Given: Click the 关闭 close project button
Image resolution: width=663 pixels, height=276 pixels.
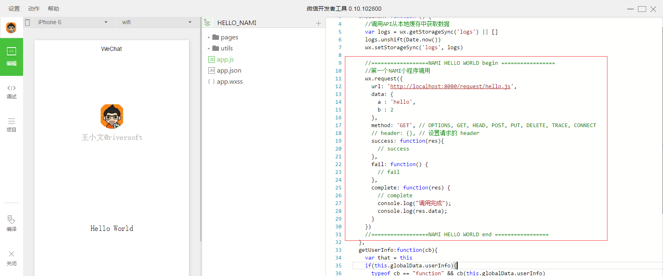Looking at the screenshot, I should 12,258.
